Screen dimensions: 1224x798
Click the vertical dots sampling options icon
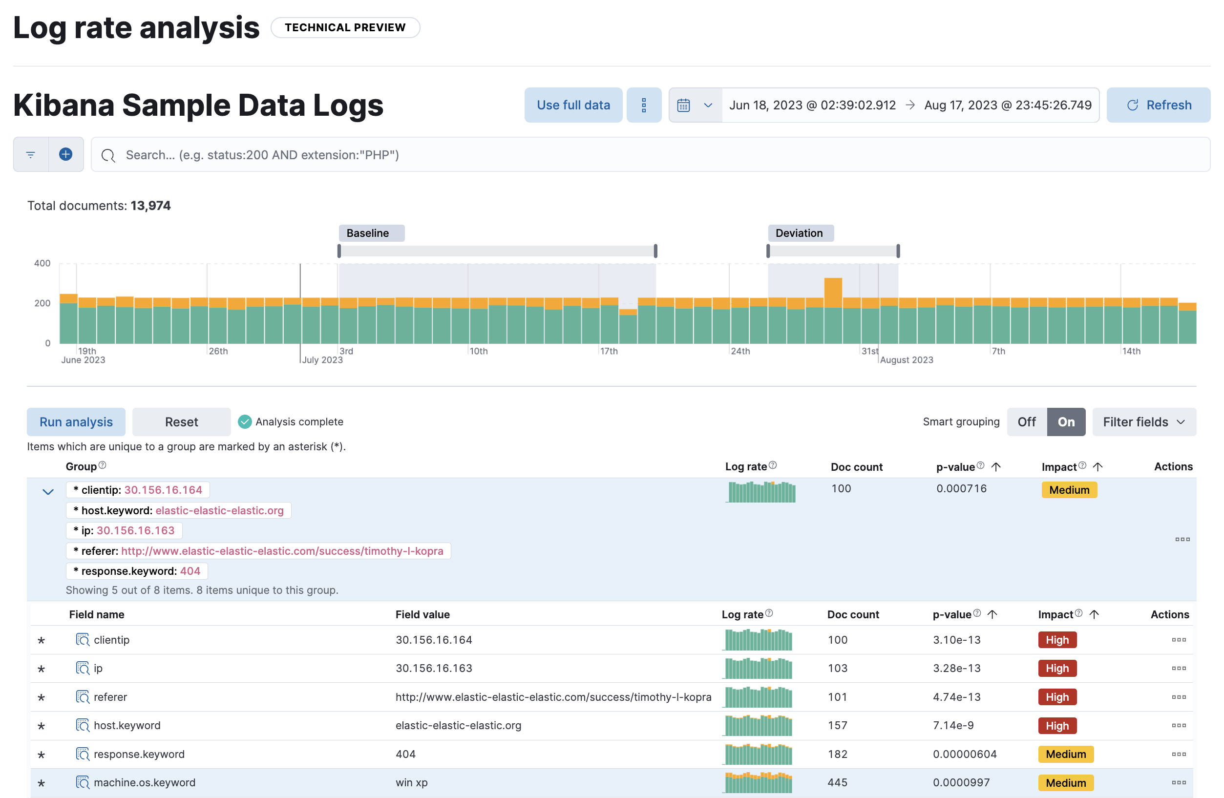tap(644, 105)
